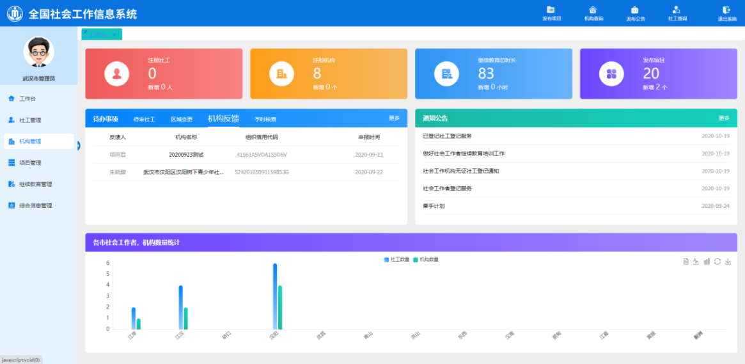Expand 社工管理 in the sidebar
This screenshot has height=364, width=745.
38,120
